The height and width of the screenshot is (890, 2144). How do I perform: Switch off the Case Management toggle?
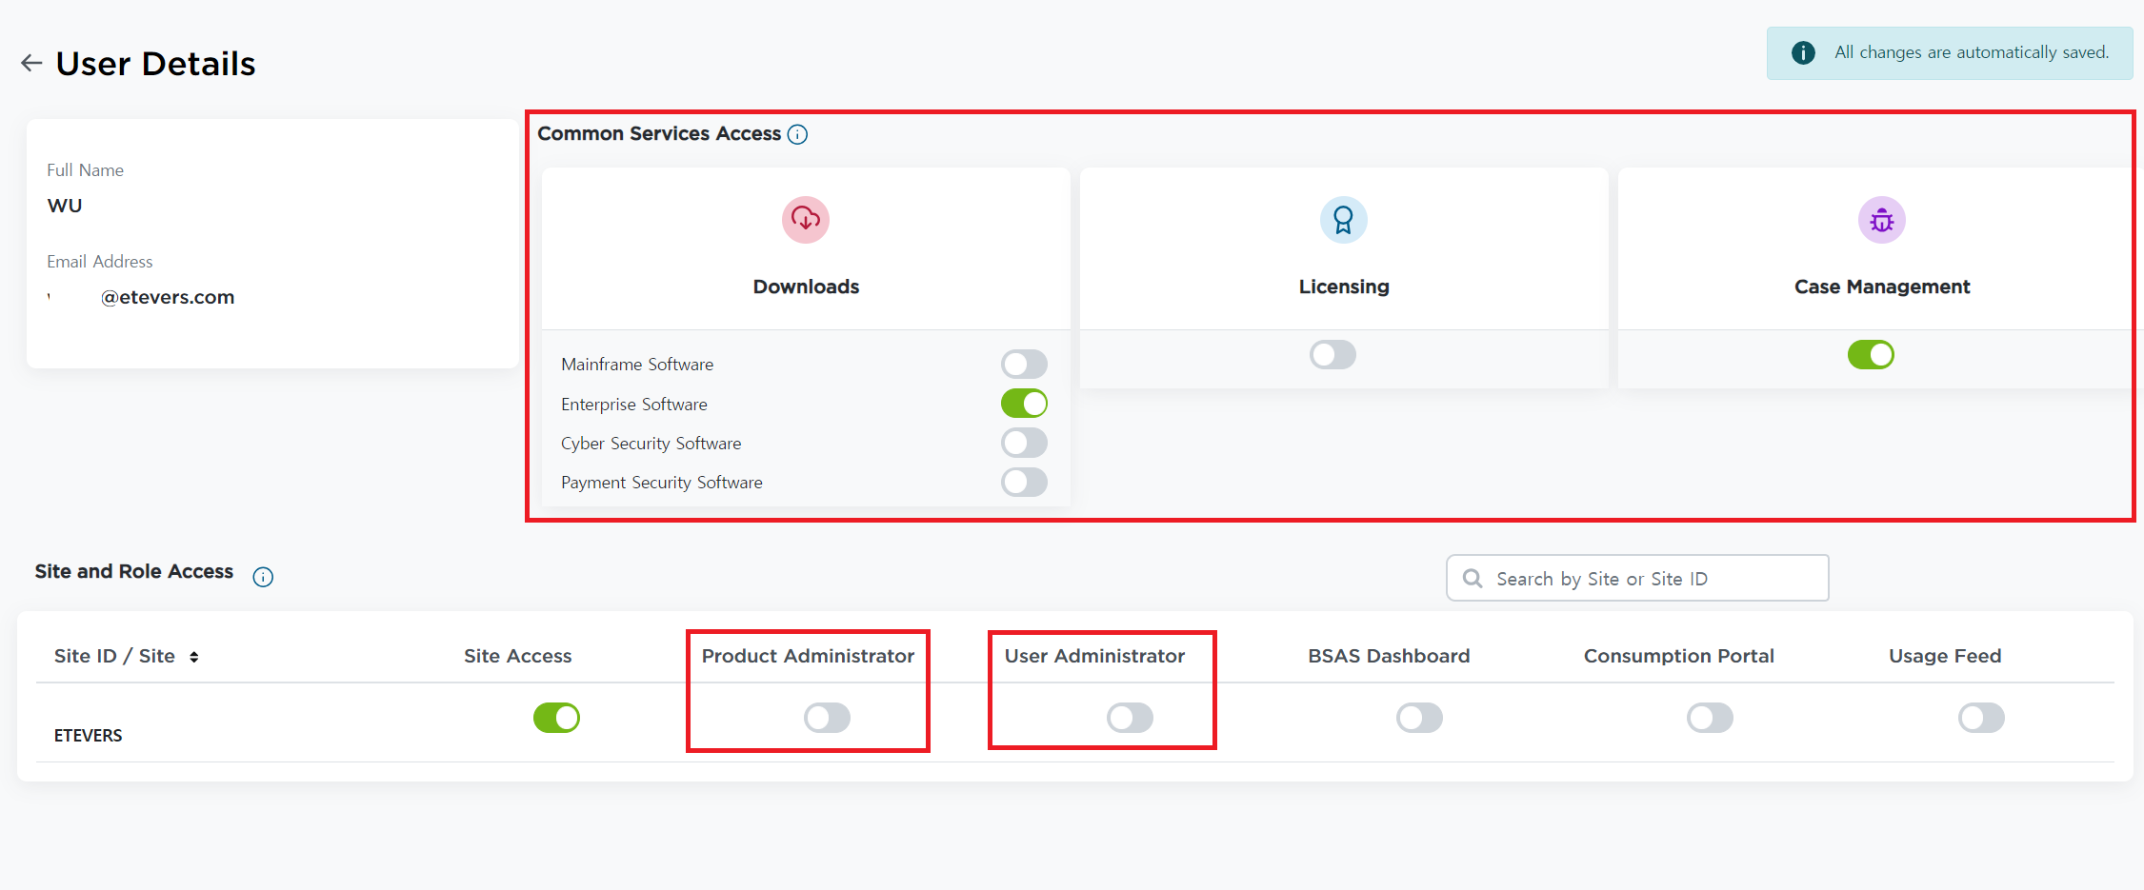pyautogui.click(x=1871, y=355)
